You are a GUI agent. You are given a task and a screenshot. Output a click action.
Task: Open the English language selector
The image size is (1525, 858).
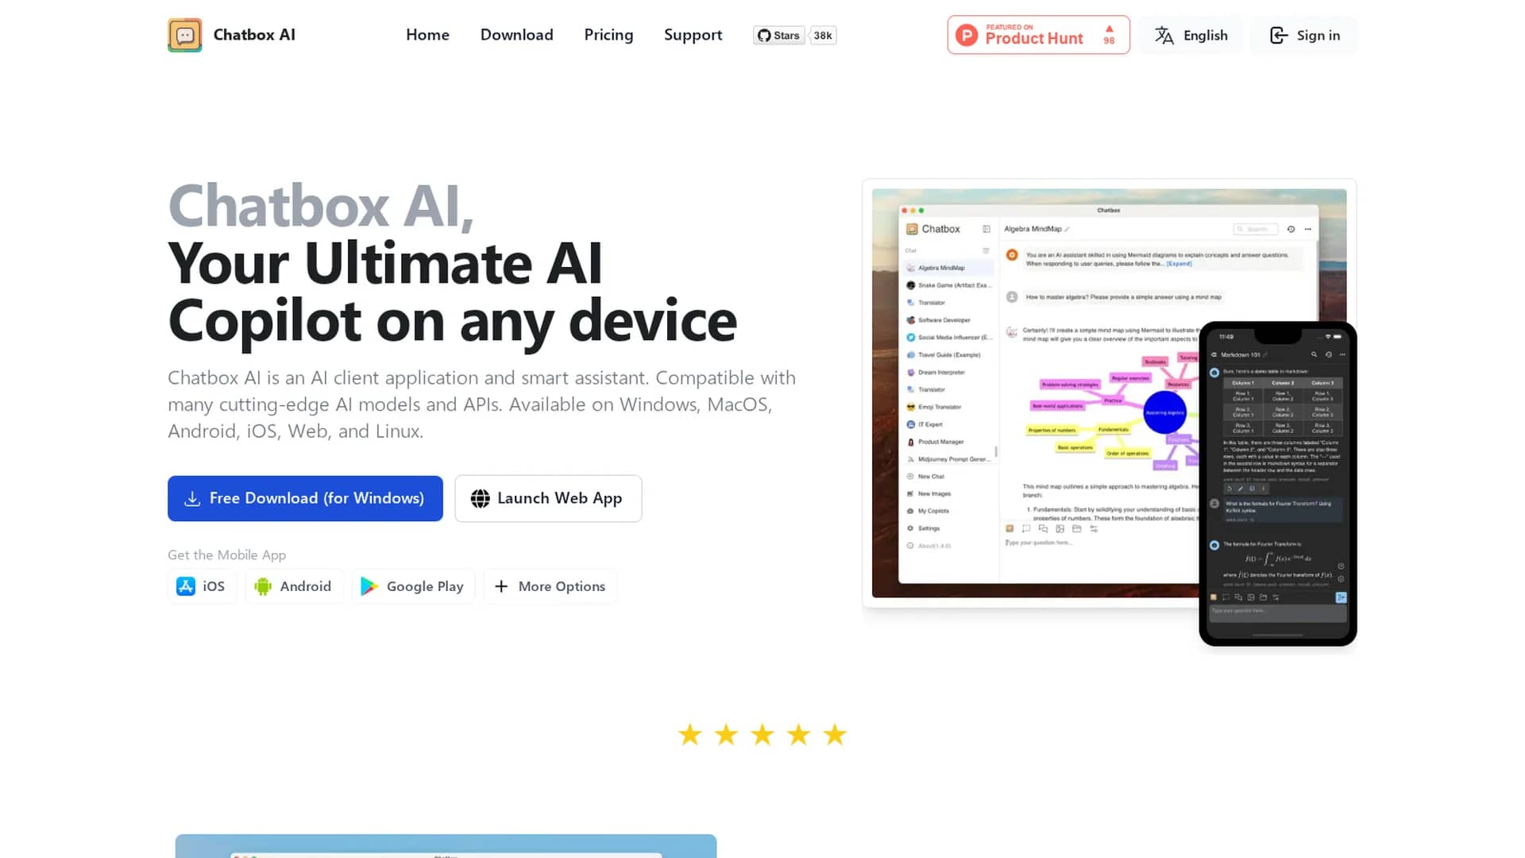pos(1191,35)
